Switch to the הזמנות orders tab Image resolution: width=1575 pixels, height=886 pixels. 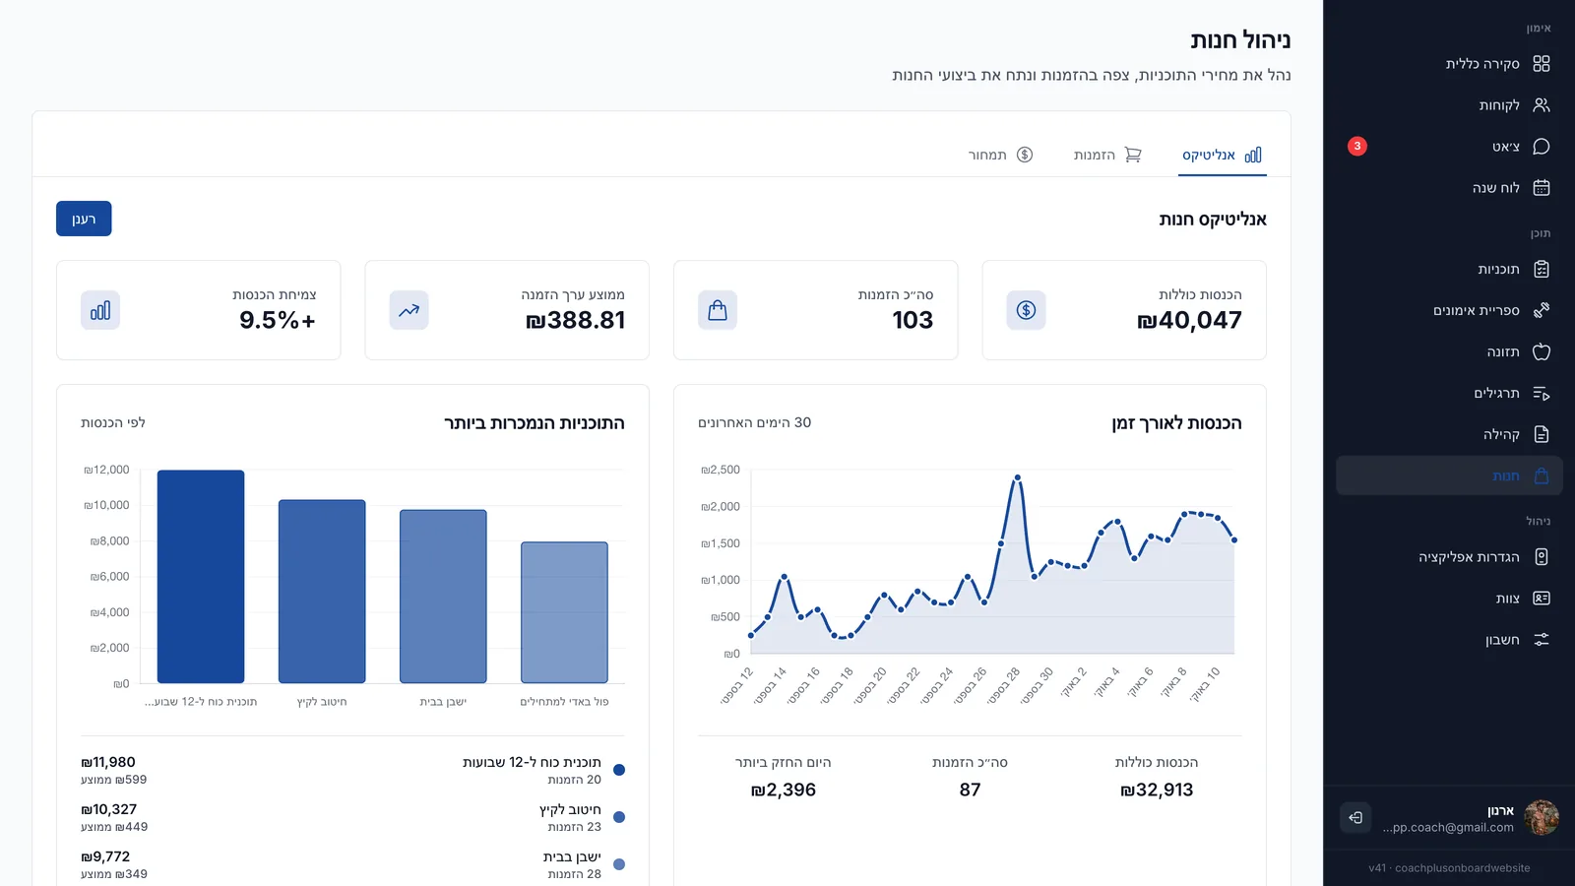point(1107,156)
